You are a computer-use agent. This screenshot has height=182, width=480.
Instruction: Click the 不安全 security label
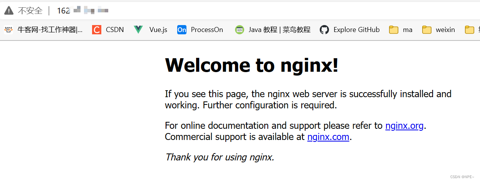(30, 11)
